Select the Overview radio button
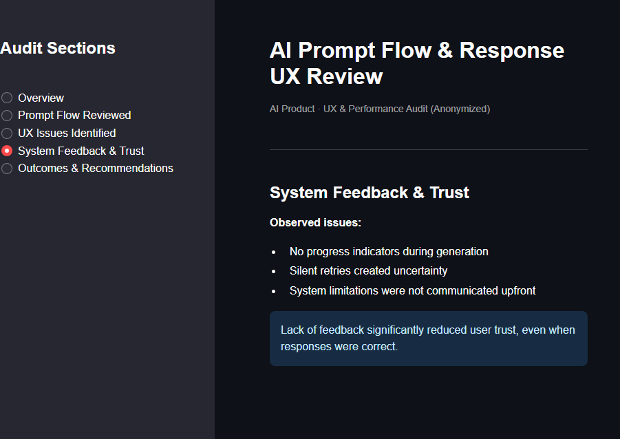620x439 pixels. click(7, 98)
